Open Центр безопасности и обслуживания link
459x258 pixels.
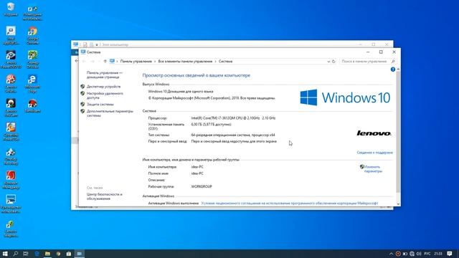(105, 196)
